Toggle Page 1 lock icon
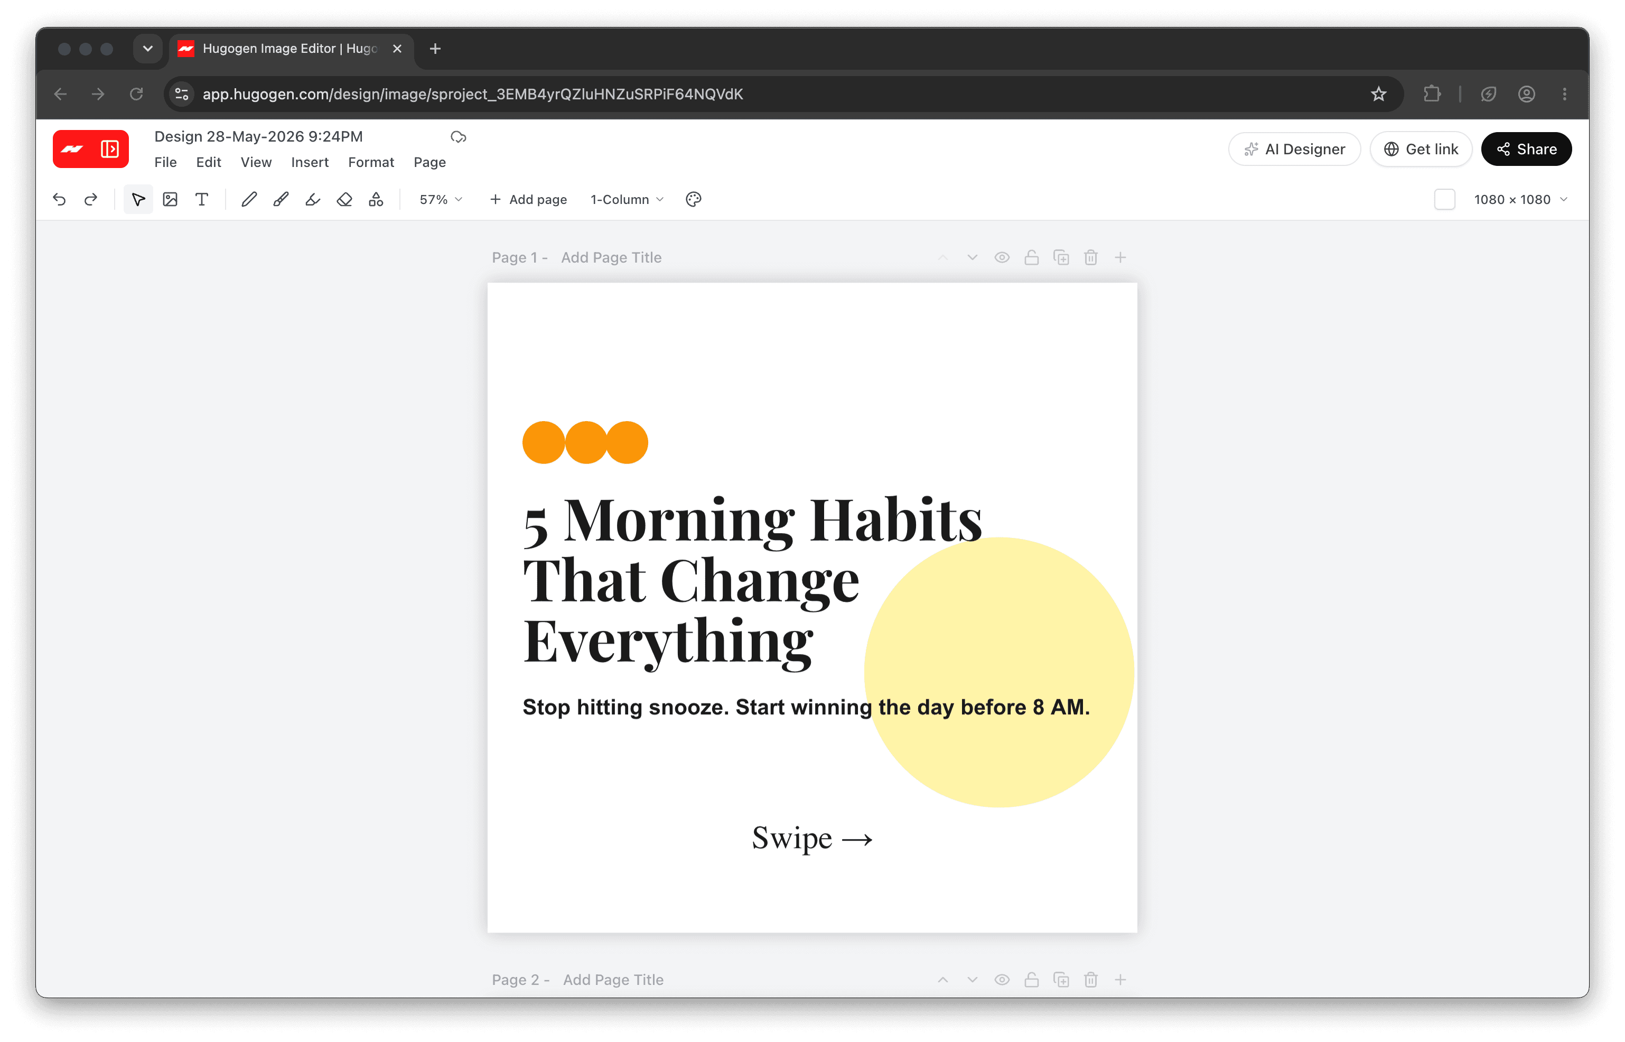 coord(1031,258)
